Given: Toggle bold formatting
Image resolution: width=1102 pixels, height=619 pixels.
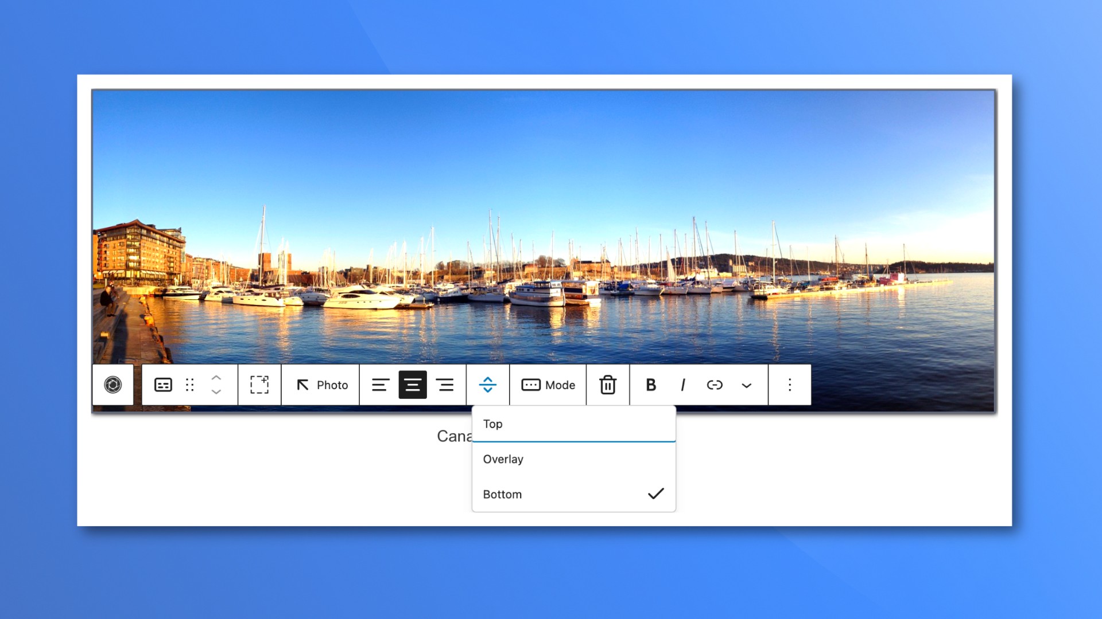Looking at the screenshot, I should click(650, 385).
